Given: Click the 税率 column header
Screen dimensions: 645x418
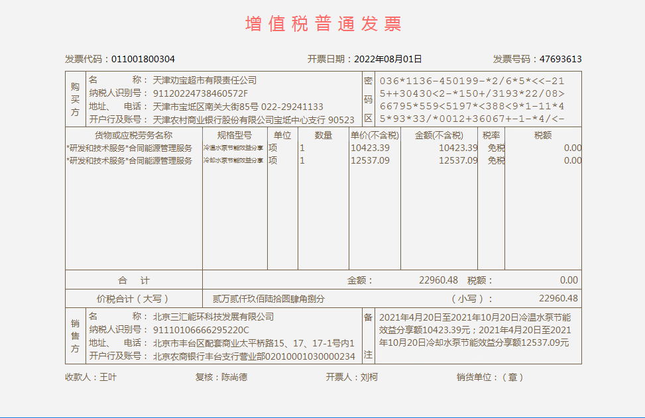Looking at the screenshot, I should pos(491,135).
